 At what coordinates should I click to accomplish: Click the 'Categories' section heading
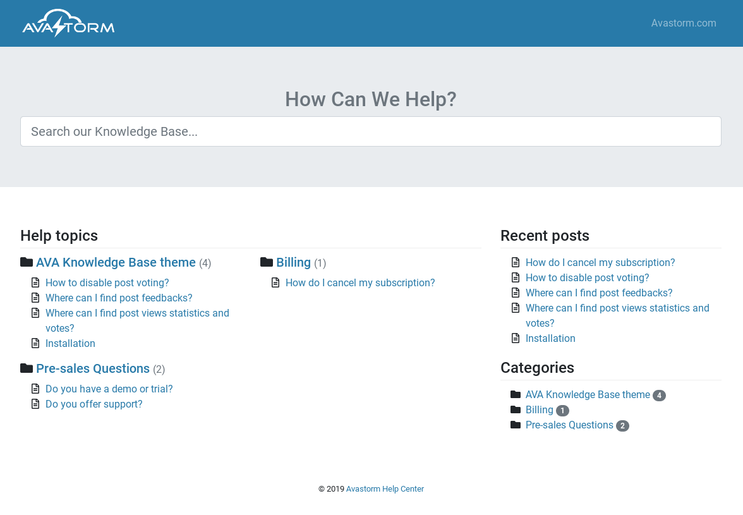pos(537,368)
